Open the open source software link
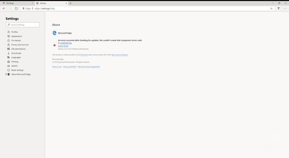The height and width of the screenshot is (158, 289). (x=120, y=55)
